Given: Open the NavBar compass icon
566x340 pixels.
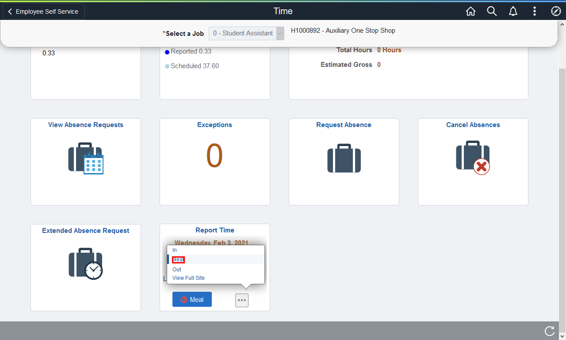Looking at the screenshot, I should (x=556, y=12).
